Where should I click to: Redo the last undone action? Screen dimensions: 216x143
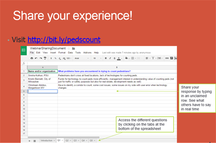click(x=40, y=58)
